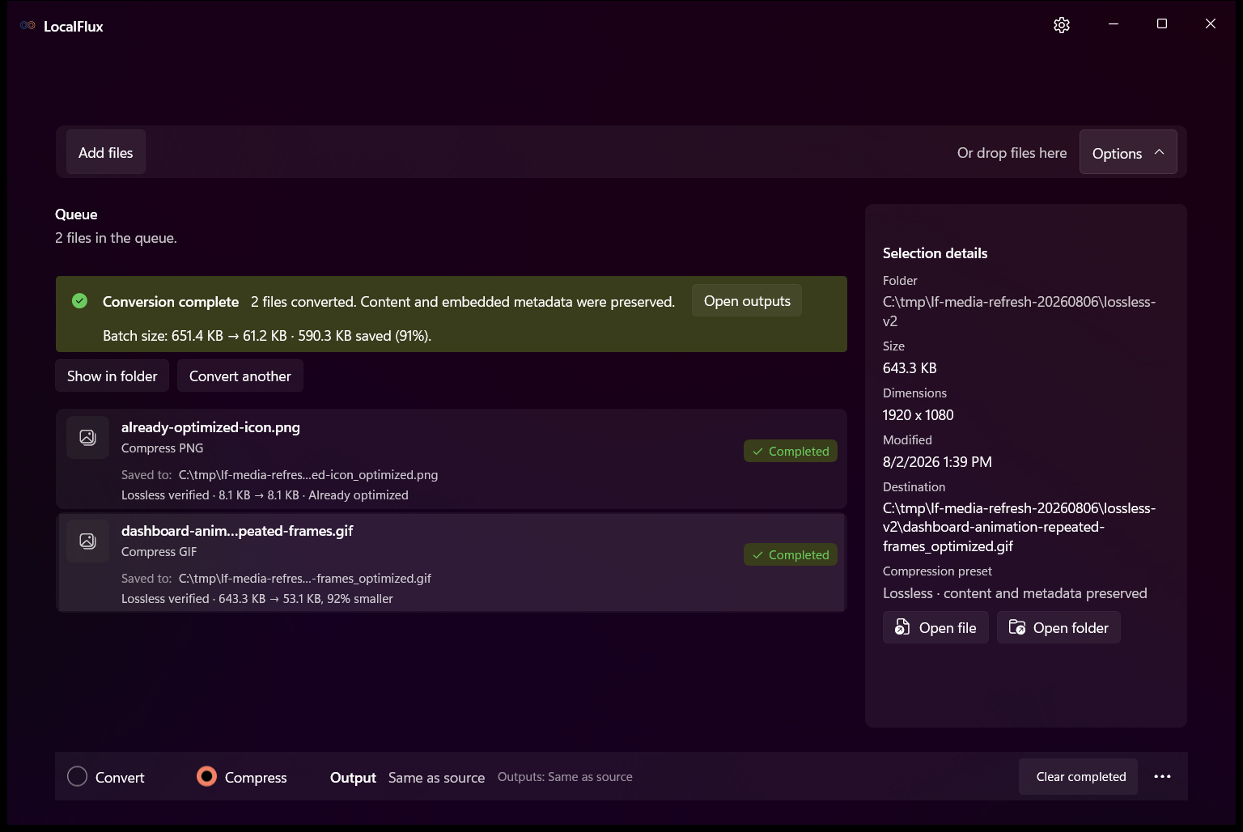Click the image icon for the dashboard GIF
This screenshot has width=1243, height=832.
87,541
